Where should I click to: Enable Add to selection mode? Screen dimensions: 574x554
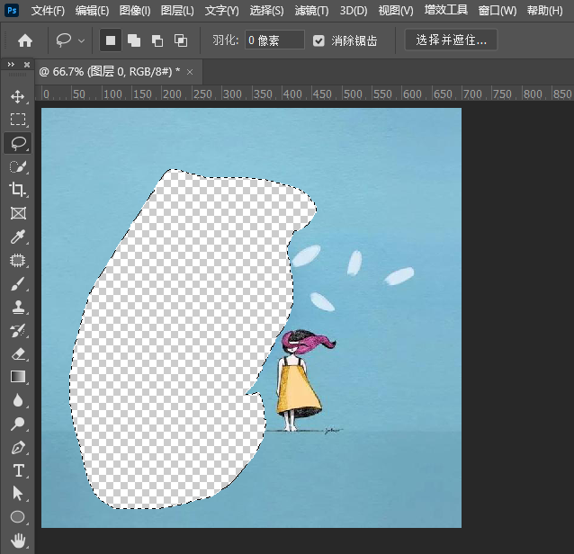(x=133, y=40)
